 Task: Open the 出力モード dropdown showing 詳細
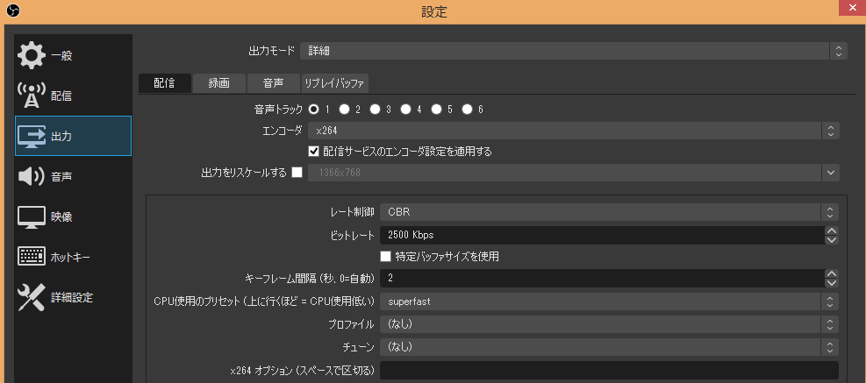[x=573, y=52]
